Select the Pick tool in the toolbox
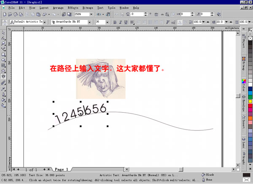The image size is (253, 184). pyautogui.click(x=3, y=33)
